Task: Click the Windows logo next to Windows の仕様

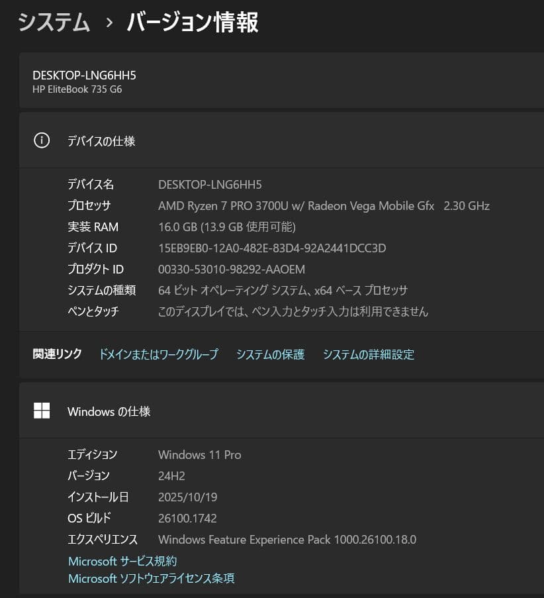Action: pos(42,411)
